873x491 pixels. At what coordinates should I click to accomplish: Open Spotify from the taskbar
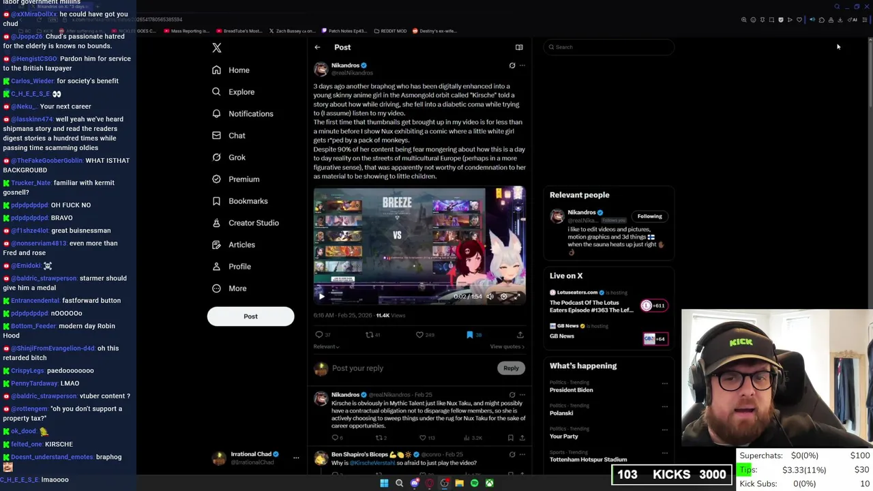(474, 483)
